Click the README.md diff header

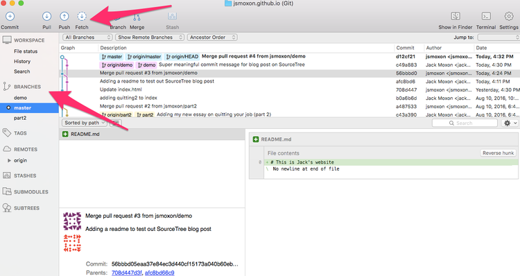point(383,139)
